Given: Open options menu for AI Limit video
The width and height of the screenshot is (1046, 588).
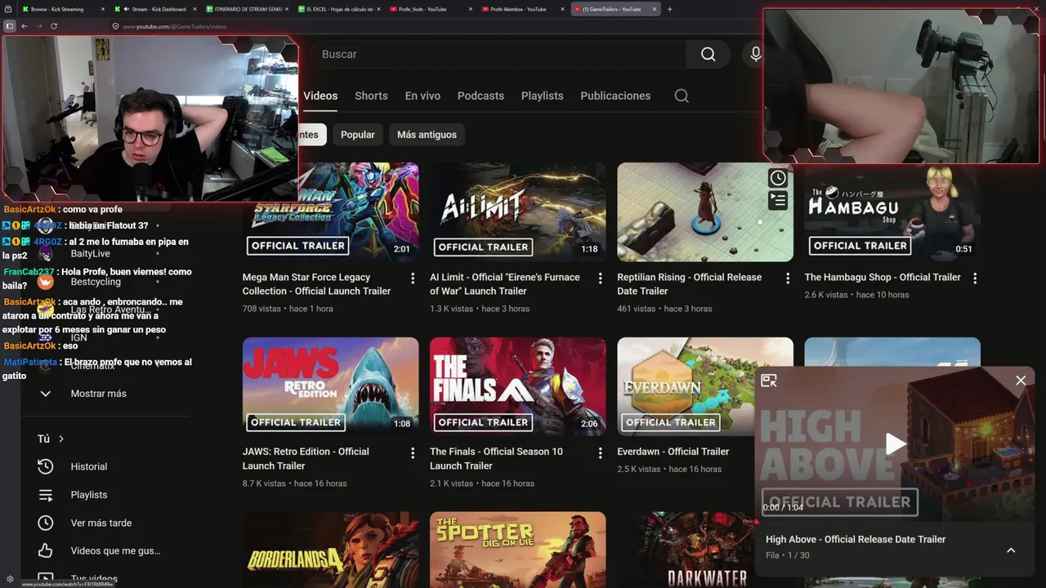Looking at the screenshot, I should coord(600,278).
